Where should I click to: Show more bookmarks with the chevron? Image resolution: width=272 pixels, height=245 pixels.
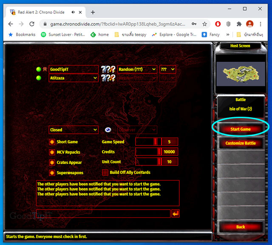click(228, 35)
